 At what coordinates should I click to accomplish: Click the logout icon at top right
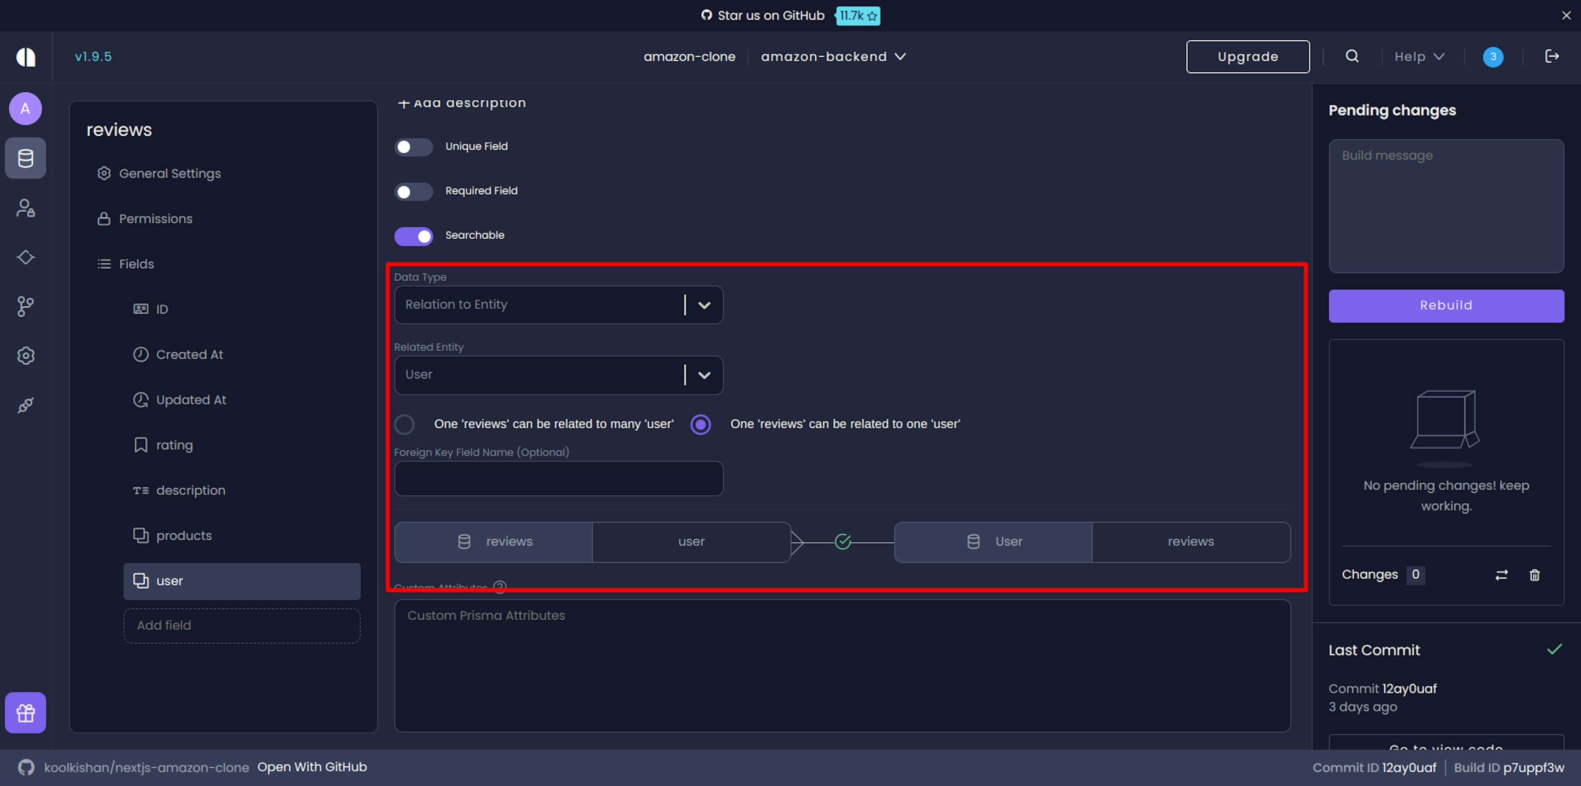(x=1551, y=56)
